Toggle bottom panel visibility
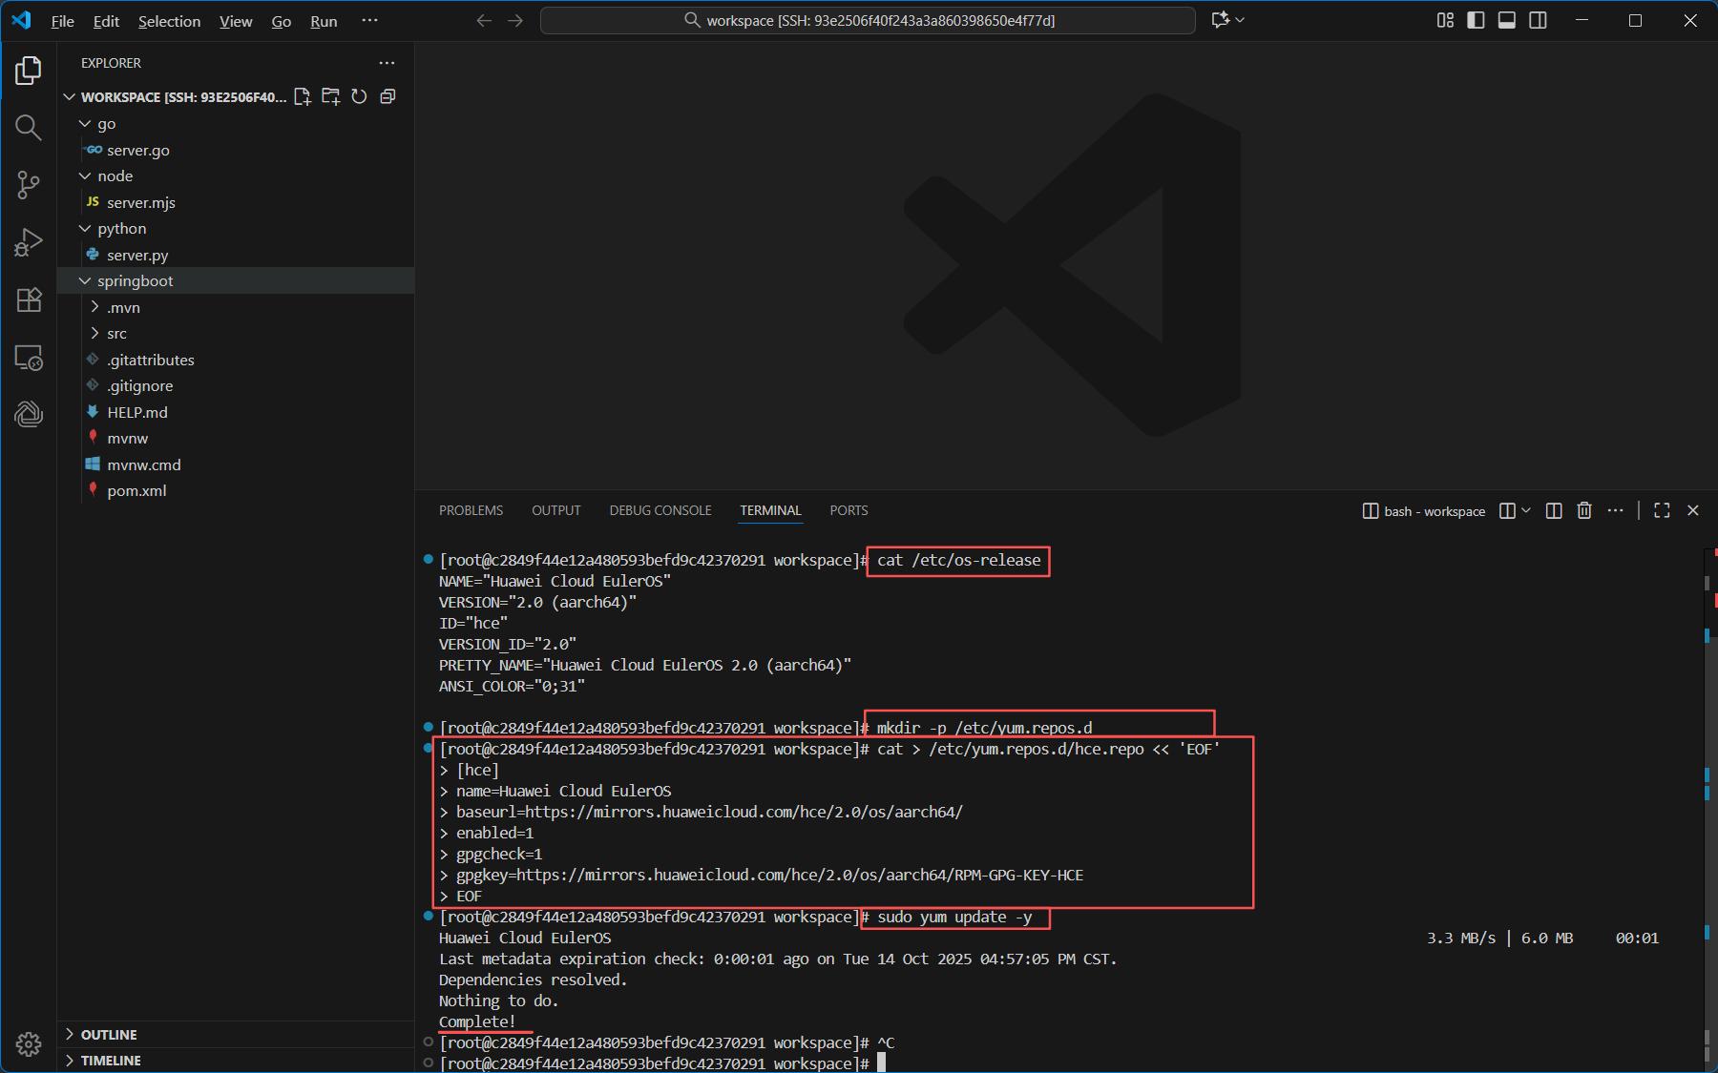 point(1507,20)
